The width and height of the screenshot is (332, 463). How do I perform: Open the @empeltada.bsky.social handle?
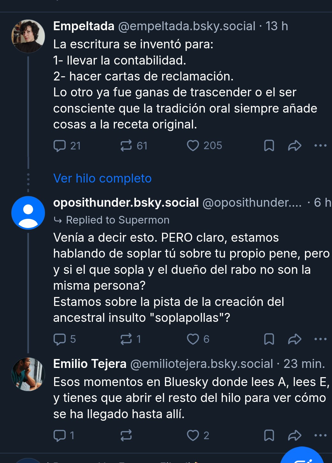(187, 26)
